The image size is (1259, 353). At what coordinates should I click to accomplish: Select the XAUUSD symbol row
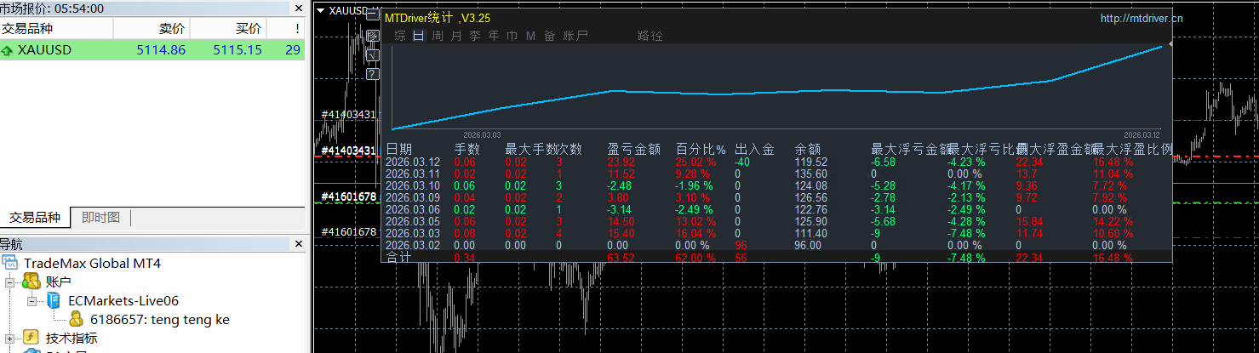[152, 50]
